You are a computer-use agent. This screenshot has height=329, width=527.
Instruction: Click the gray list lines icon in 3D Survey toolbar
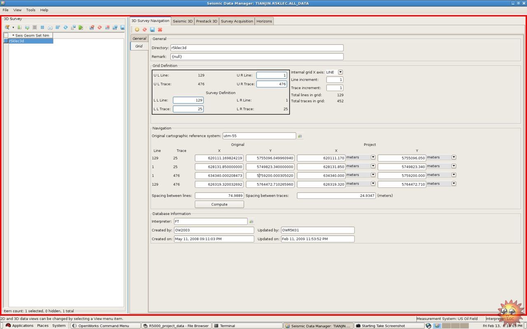coord(35,28)
